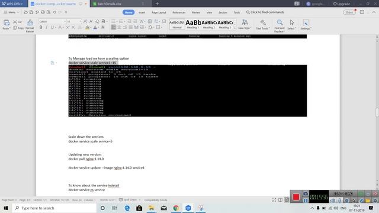Open a new tab with plus button

pyautogui.click(x=157, y=4)
